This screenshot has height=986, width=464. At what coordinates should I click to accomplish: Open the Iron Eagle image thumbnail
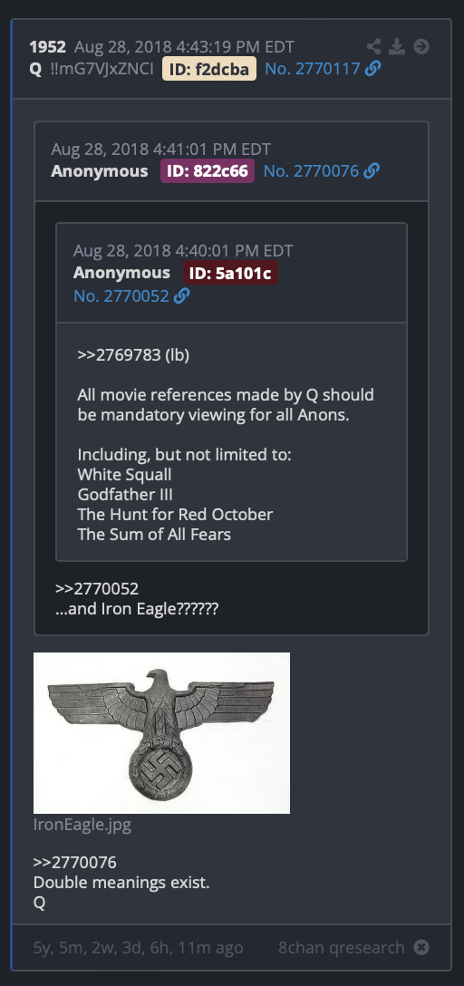(x=161, y=732)
